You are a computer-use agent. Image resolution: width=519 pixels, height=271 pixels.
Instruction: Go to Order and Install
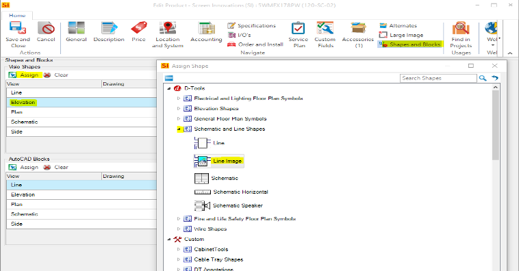255,44
